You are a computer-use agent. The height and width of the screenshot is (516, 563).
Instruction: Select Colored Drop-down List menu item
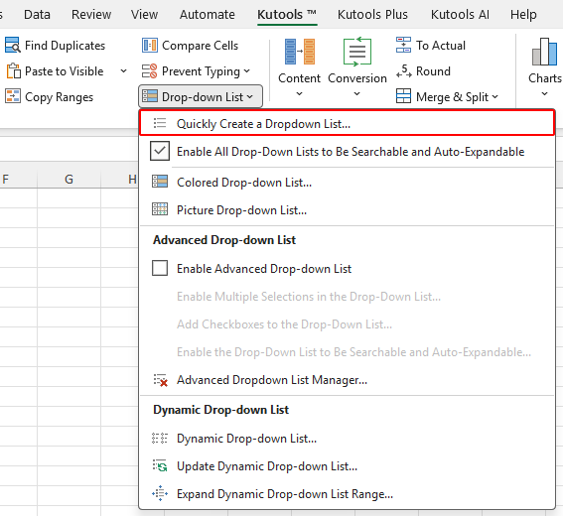tap(347, 182)
